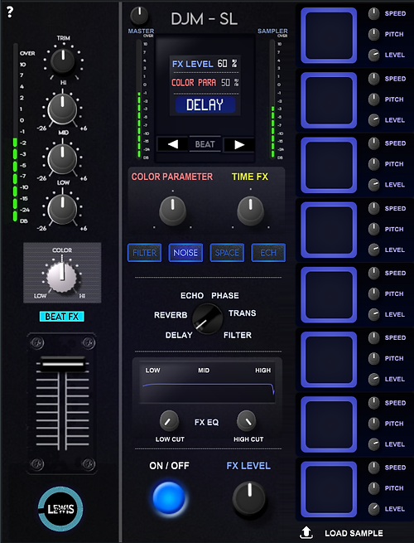414x543 pixels.
Task: Select PHASE on the effect selector
Action: pos(225,295)
